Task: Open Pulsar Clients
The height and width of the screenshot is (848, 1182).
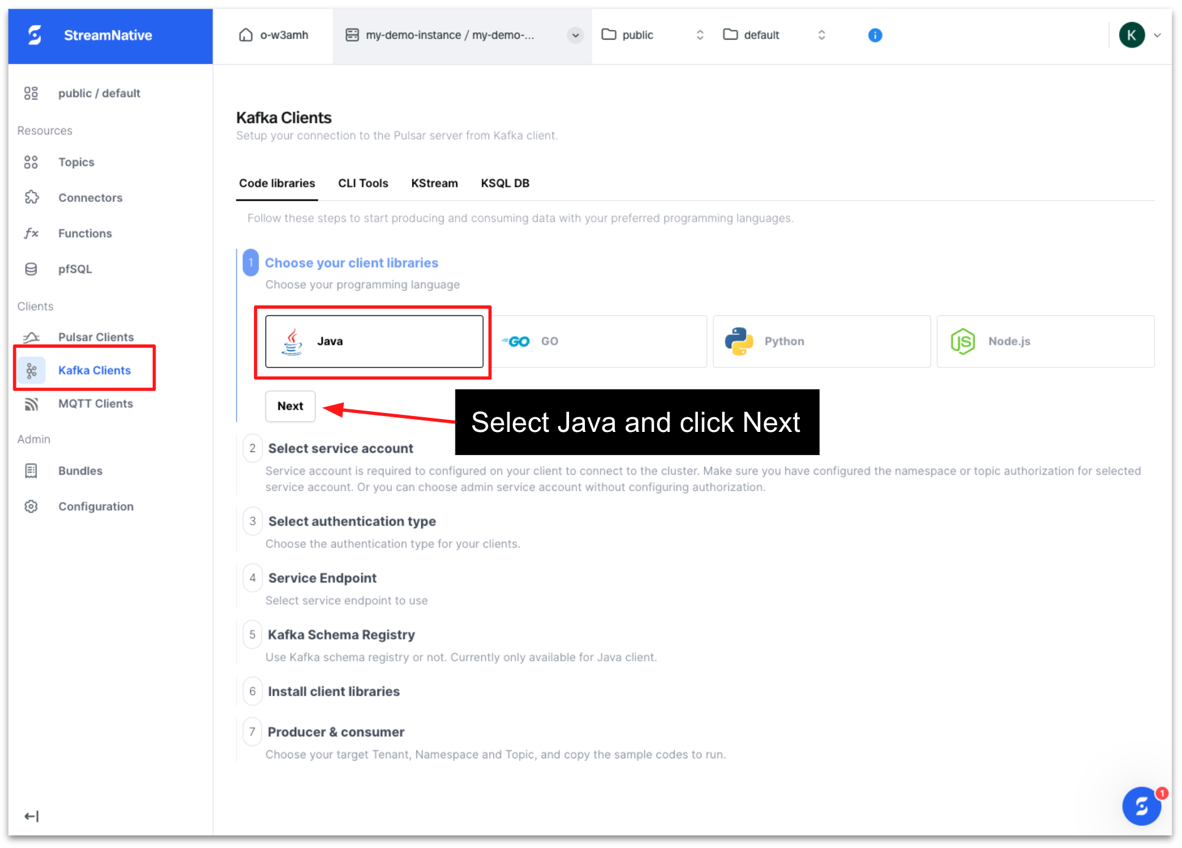Action: point(96,337)
